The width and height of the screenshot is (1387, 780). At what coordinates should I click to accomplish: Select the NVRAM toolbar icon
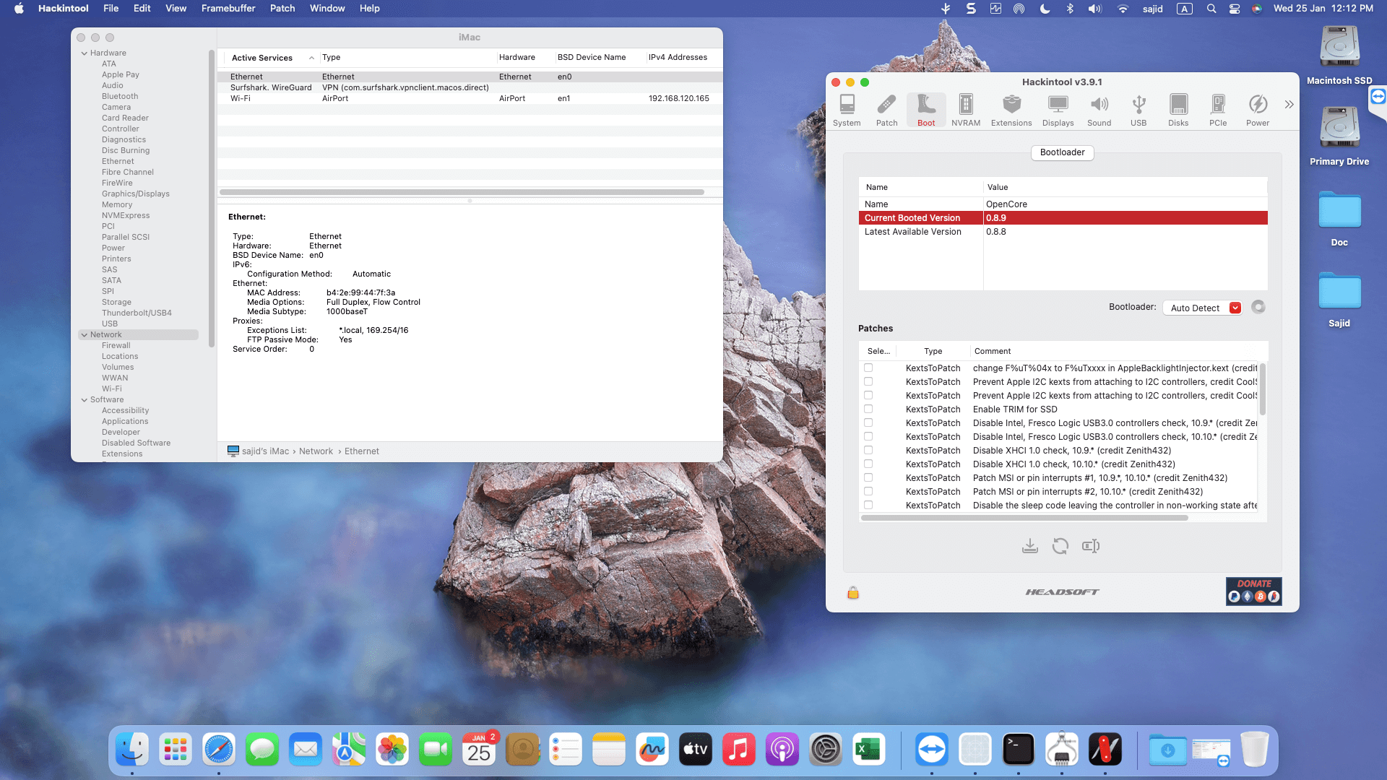click(x=966, y=110)
